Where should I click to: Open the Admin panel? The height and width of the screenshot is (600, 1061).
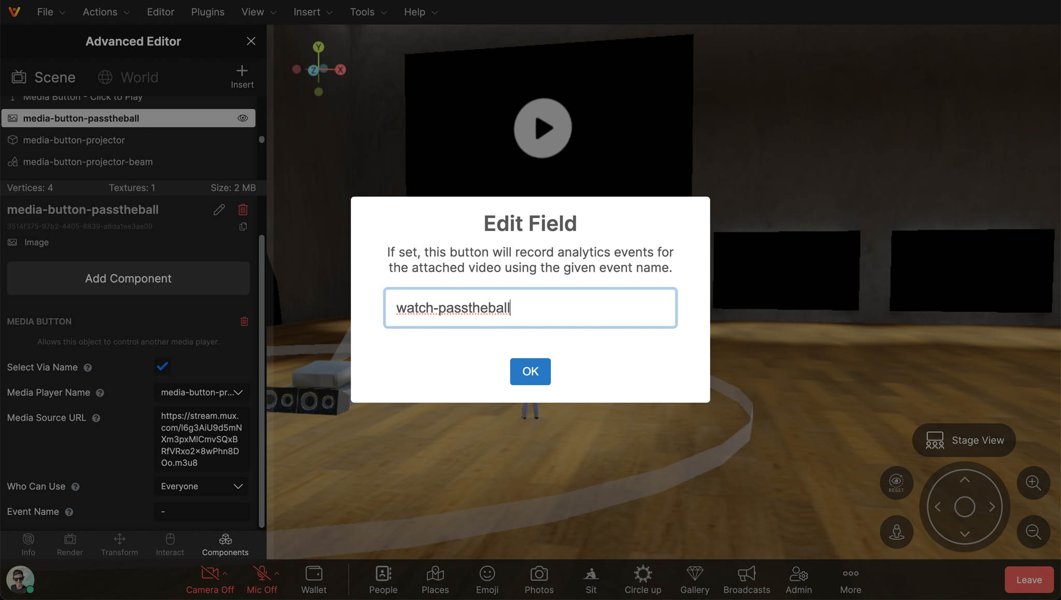point(798,580)
